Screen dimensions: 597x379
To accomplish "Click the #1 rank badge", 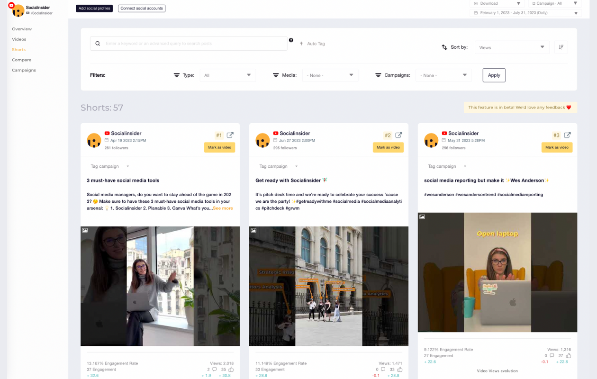I will (x=219, y=135).
